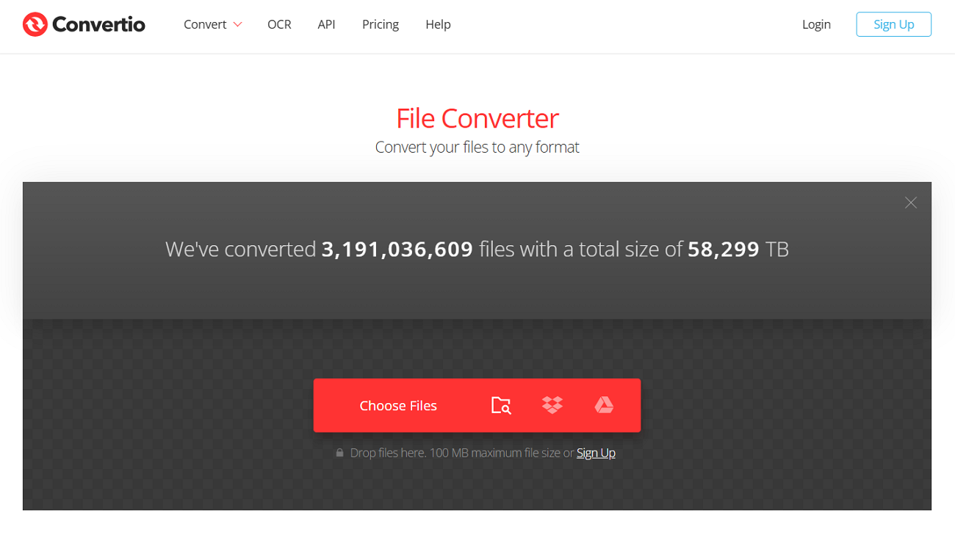Open the Help menu item
The width and height of the screenshot is (955, 549).
pos(438,24)
